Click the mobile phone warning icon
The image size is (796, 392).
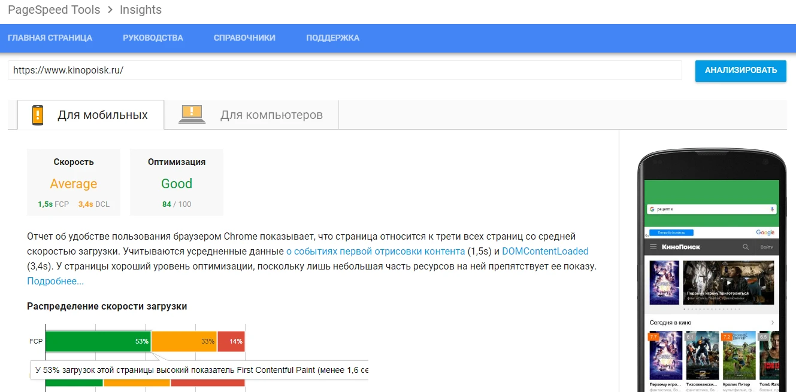tap(38, 115)
